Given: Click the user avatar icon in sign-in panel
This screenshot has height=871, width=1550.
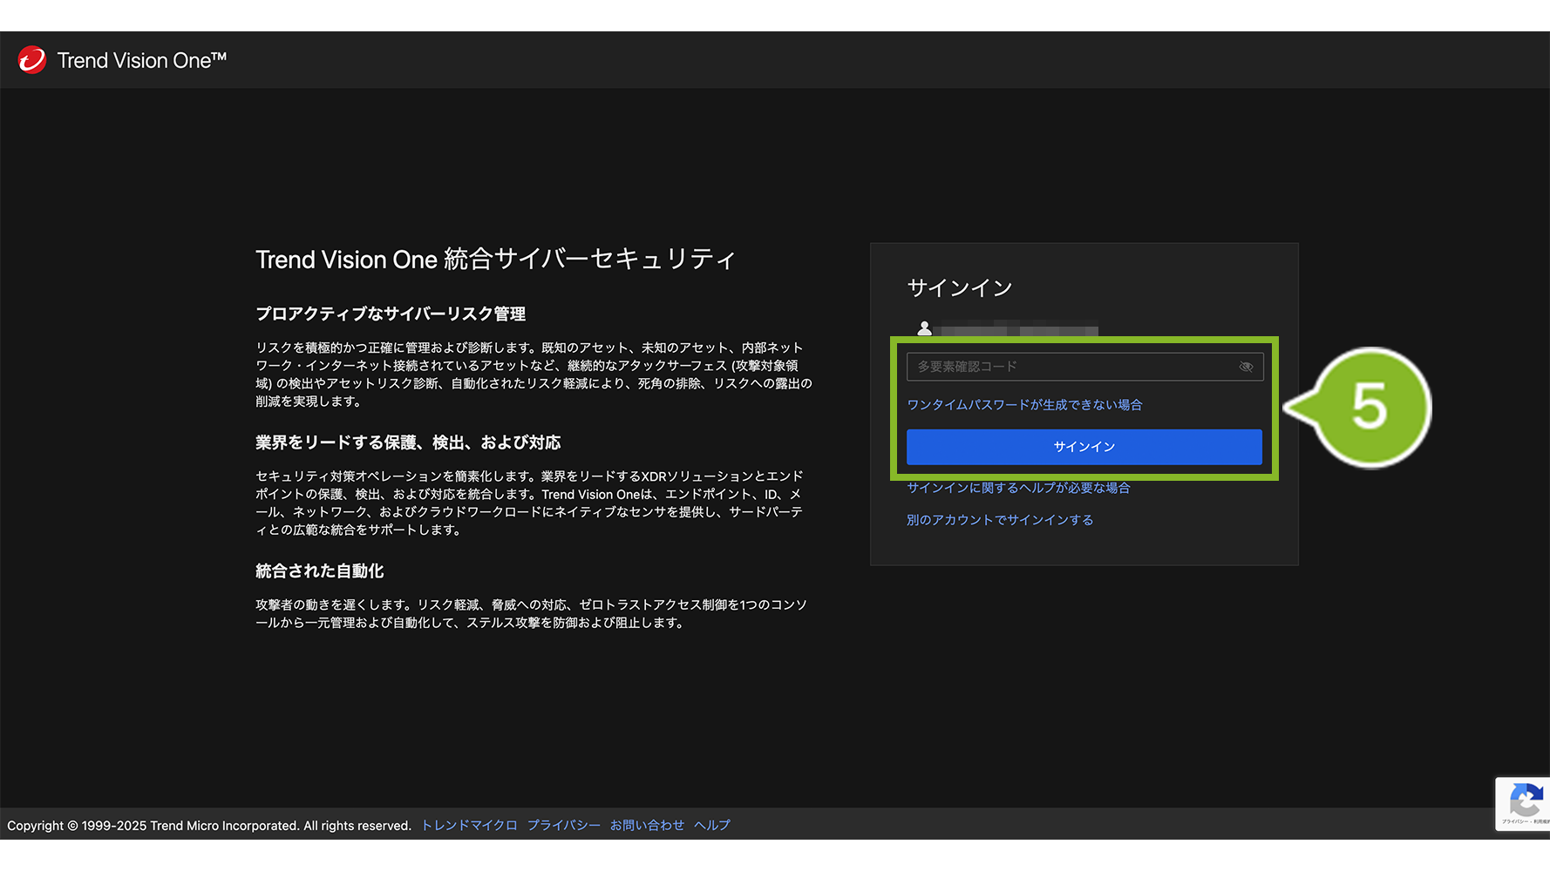Looking at the screenshot, I should pyautogui.click(x=924, y=328).
